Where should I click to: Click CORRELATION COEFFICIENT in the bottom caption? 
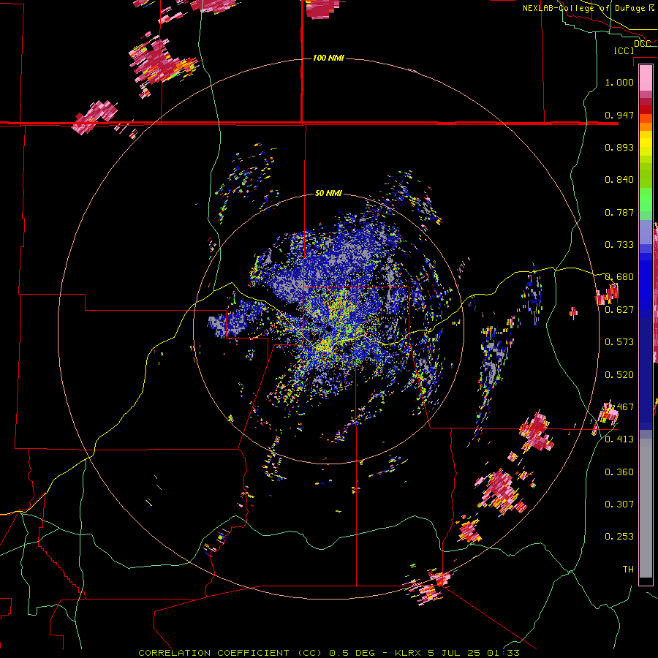214,653
